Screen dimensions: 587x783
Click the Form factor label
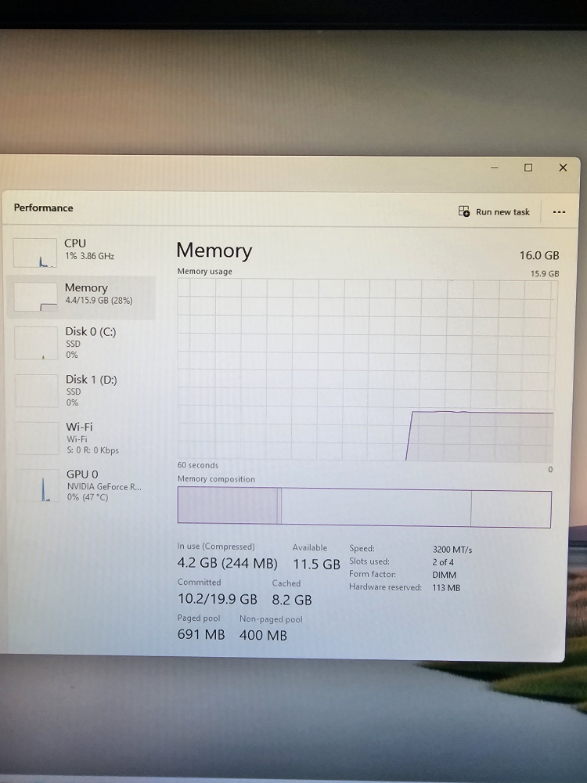(x=373, y=574)
